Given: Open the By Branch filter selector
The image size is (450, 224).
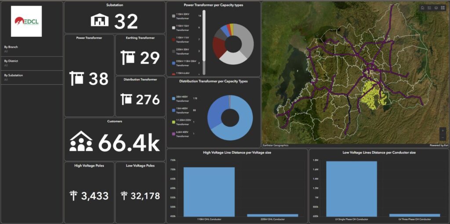Looking at the screenshot, I should click(32, 49).
